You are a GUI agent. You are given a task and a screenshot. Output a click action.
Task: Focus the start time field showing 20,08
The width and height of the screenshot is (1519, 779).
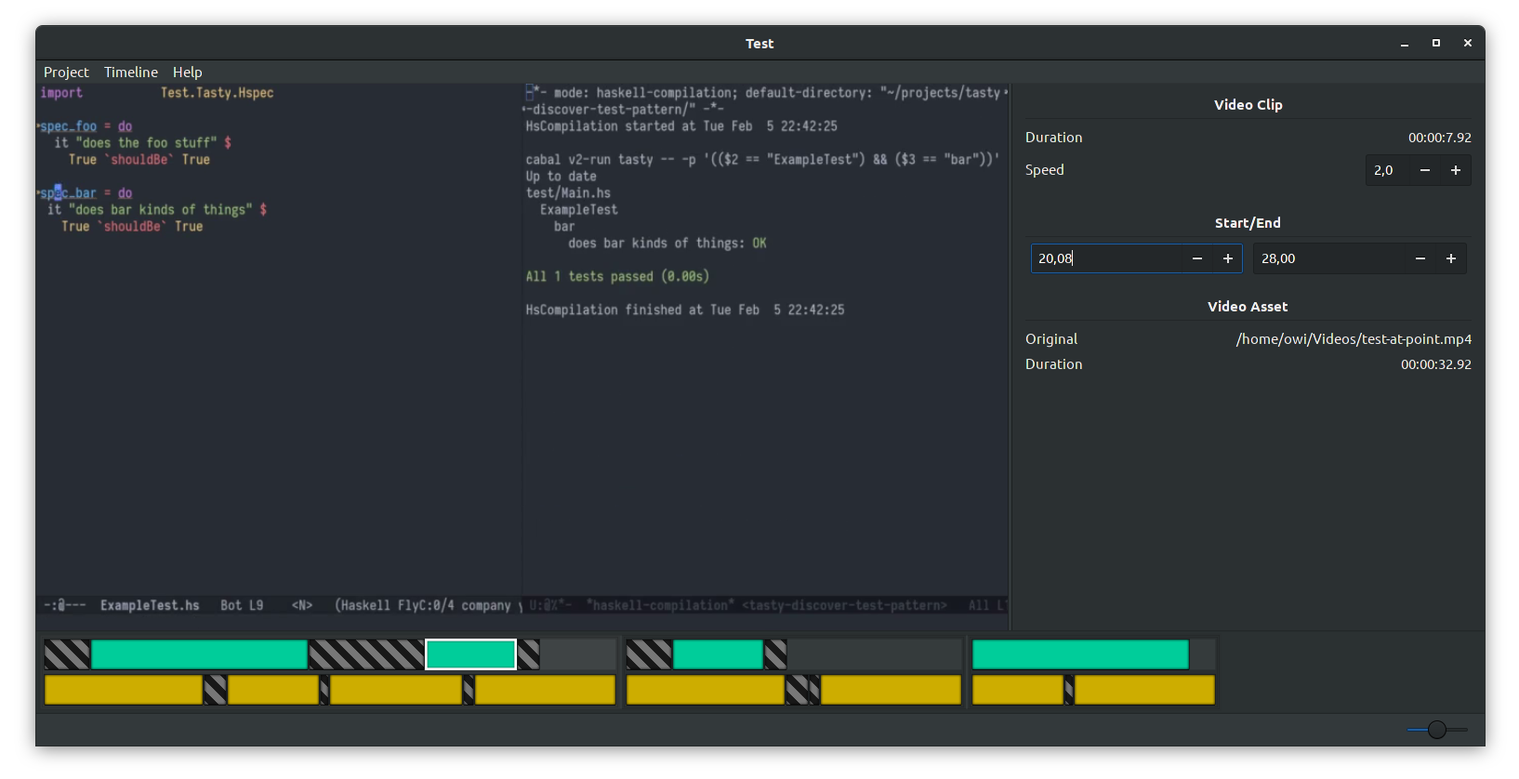[1104, 258]
